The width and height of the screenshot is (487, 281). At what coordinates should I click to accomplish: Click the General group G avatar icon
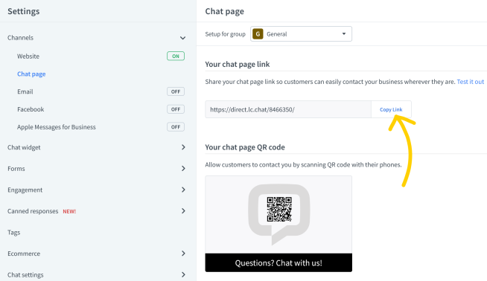(x=258, y=33)
